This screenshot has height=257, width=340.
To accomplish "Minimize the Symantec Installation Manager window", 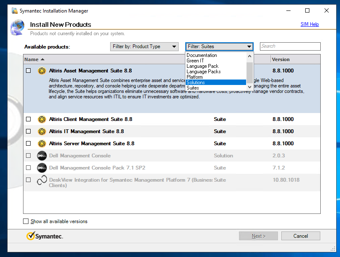I will [x=288, y=10].
